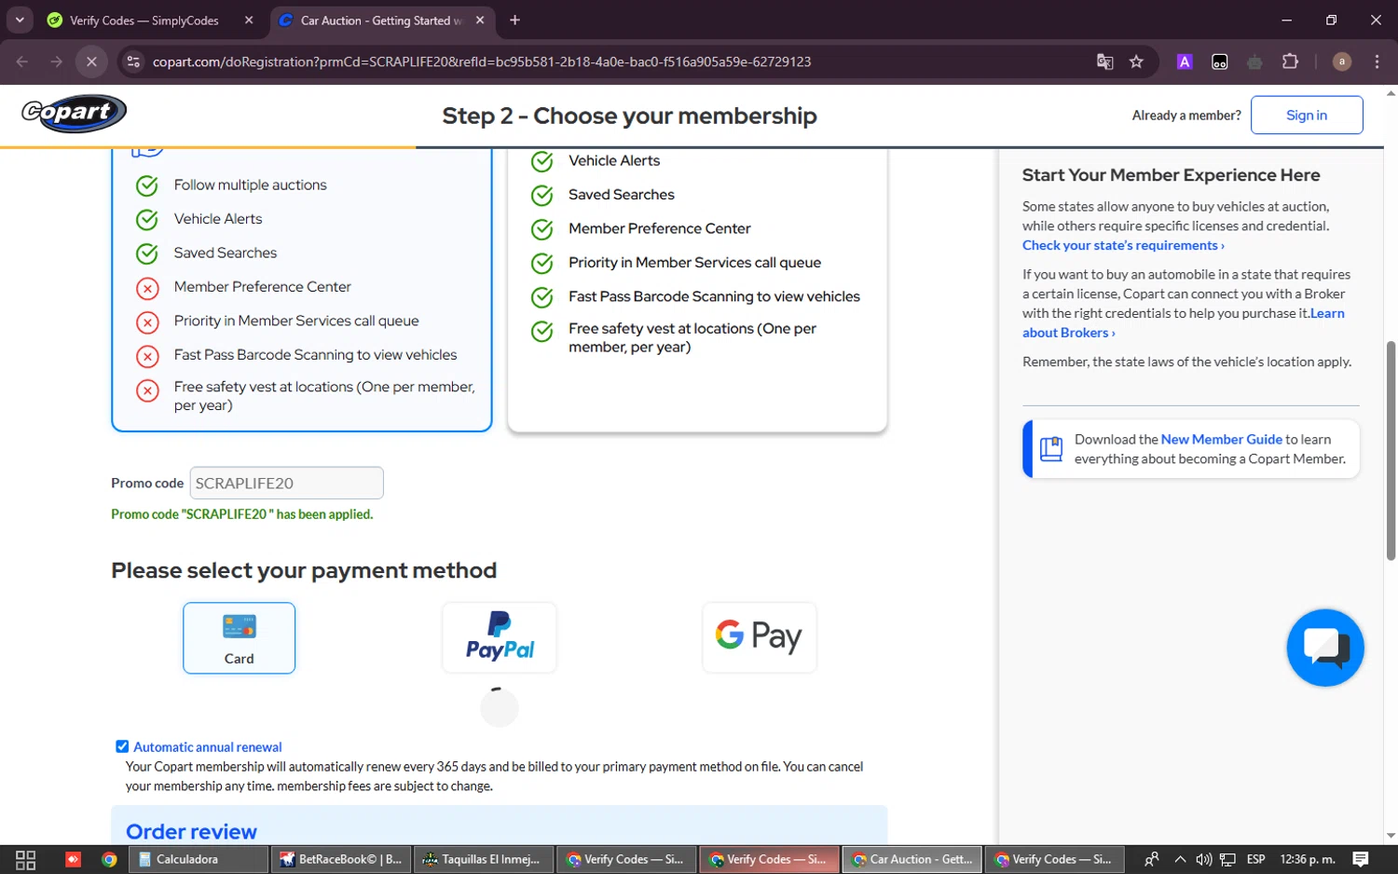Click the ESP language indicator

(1255, 859)
